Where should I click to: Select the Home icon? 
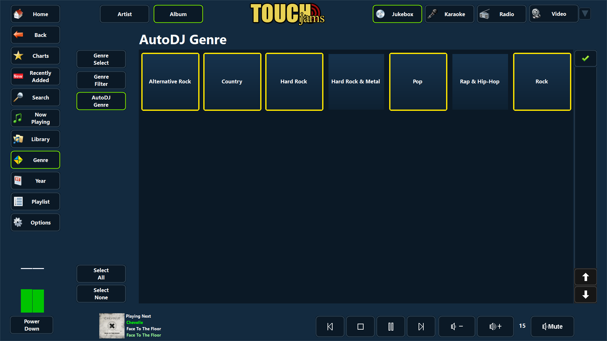[18, 14]
